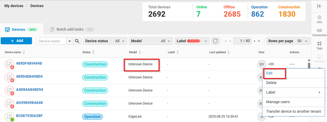Open the Info side panel

(319, 19)
